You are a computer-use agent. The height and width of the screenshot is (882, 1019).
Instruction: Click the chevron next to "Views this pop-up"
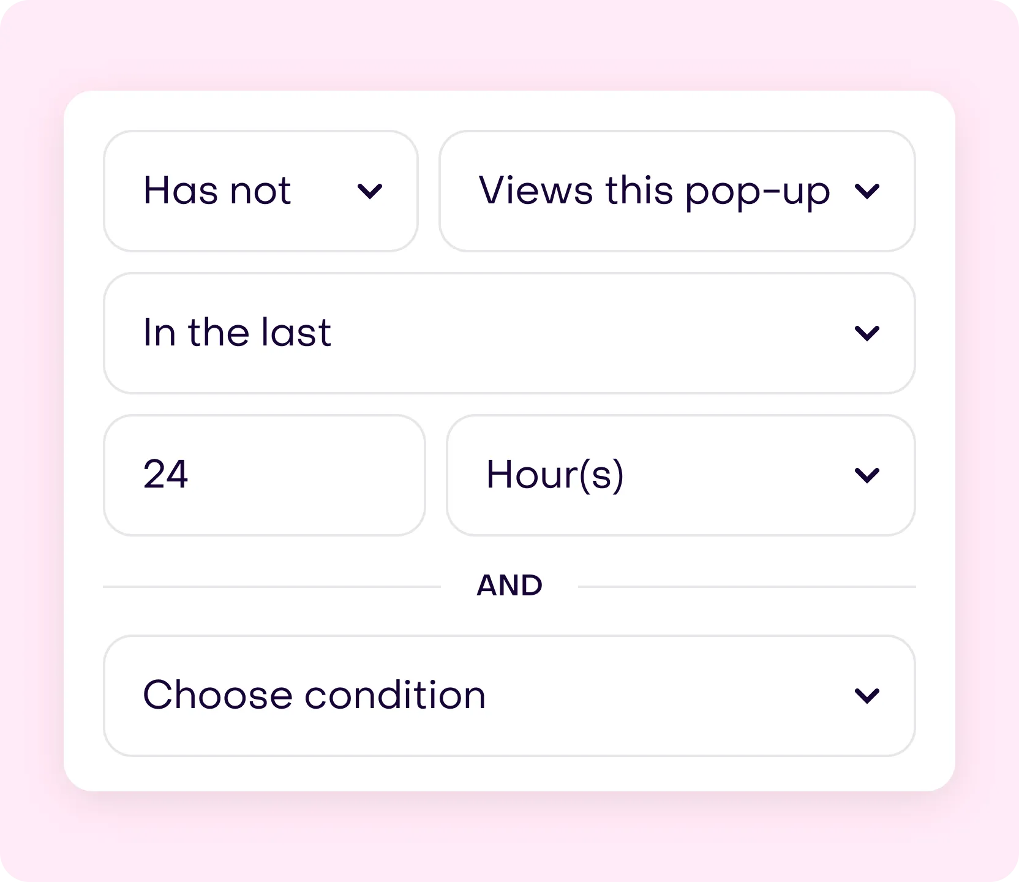[x=867, y=191]
